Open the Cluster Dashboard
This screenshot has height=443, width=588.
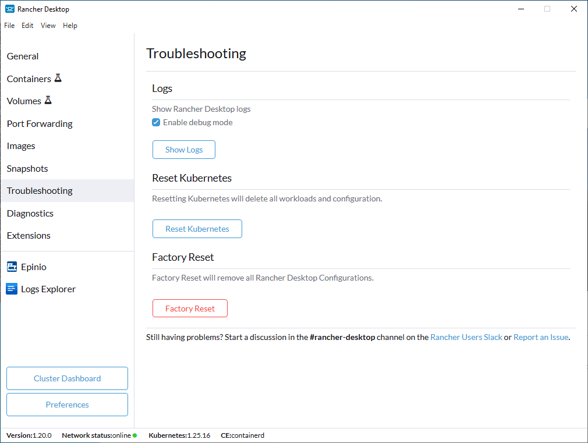point(67,378)
